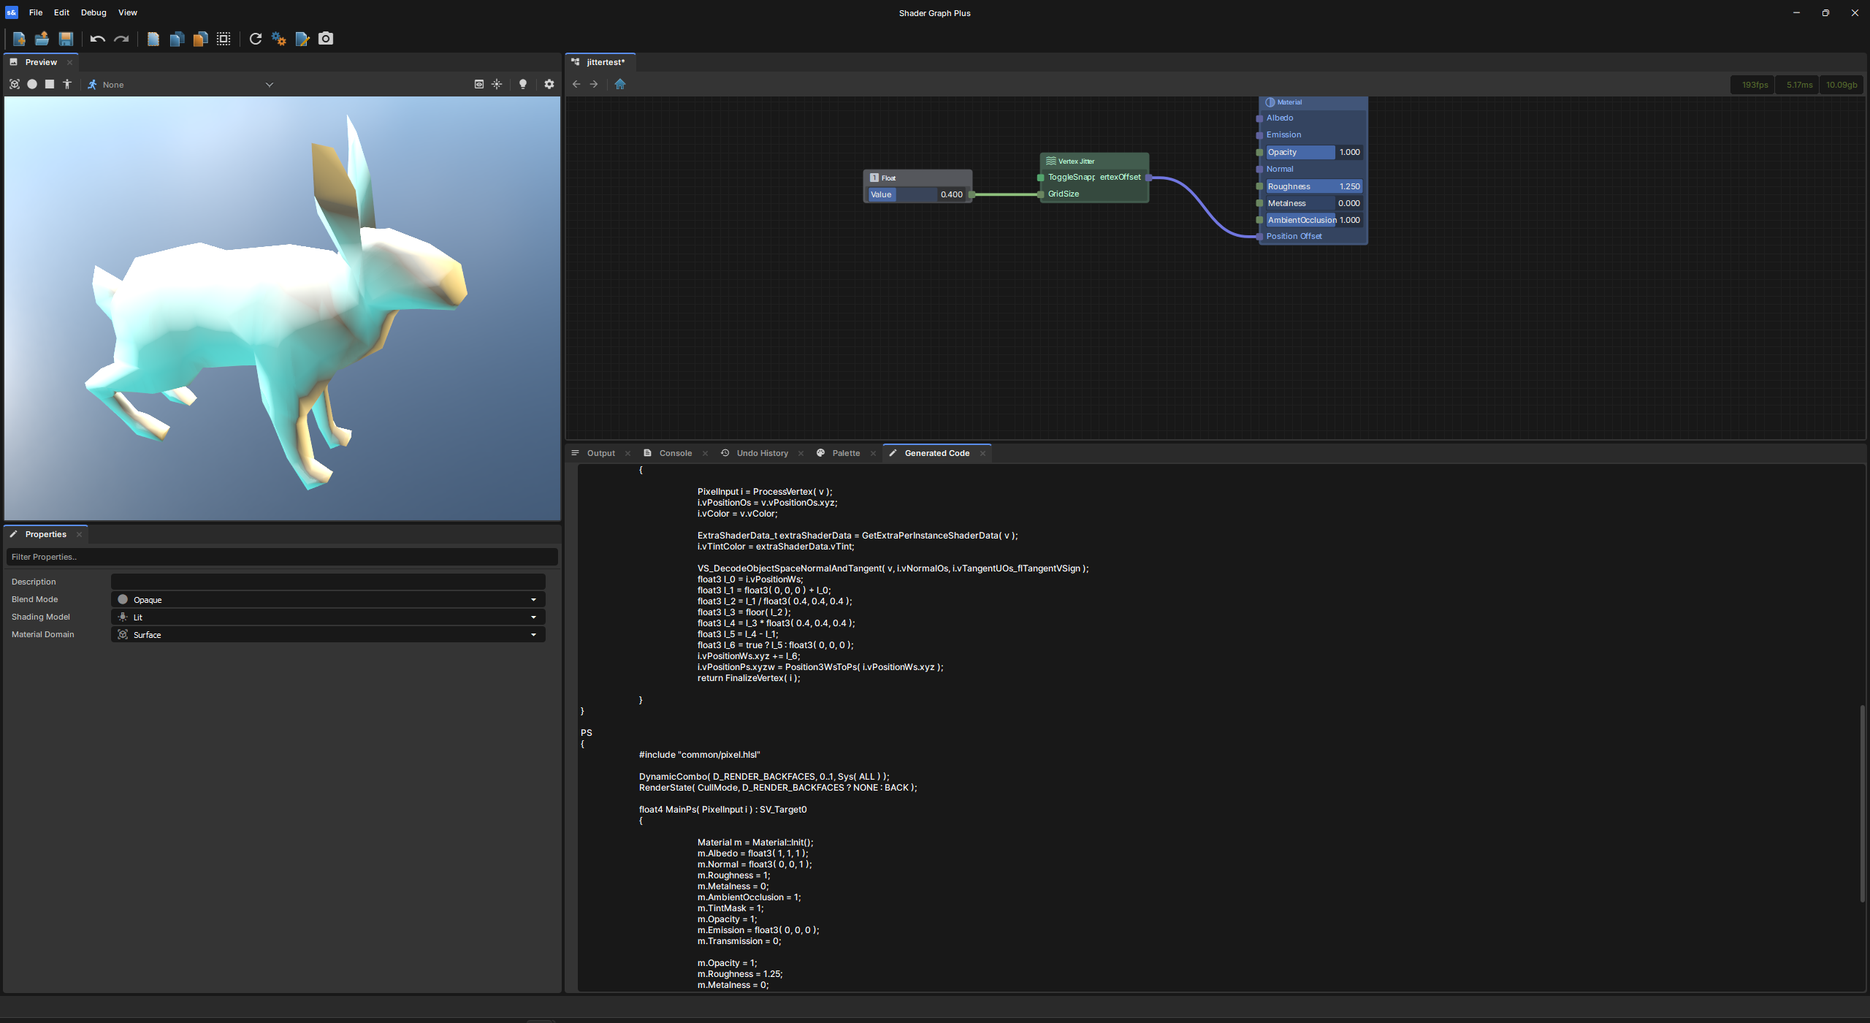
Task: Click the Float node Value slider
Action: coord(916,194)
